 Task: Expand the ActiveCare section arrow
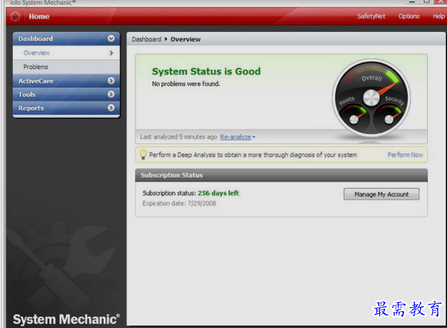tap(111, 81)
